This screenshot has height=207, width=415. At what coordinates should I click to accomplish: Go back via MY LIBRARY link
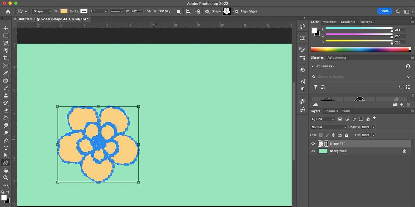[x=323, y=66]
